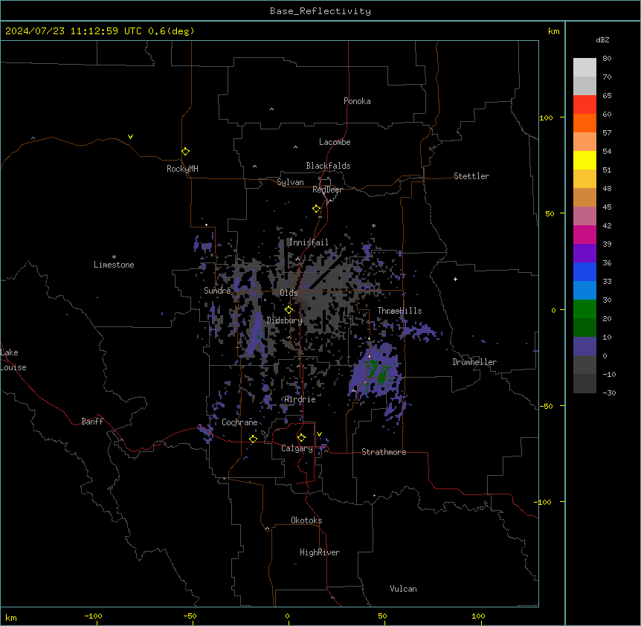The image size is (641, 626).
Task: Select the Airdrie label
Action: click(300, 399)
